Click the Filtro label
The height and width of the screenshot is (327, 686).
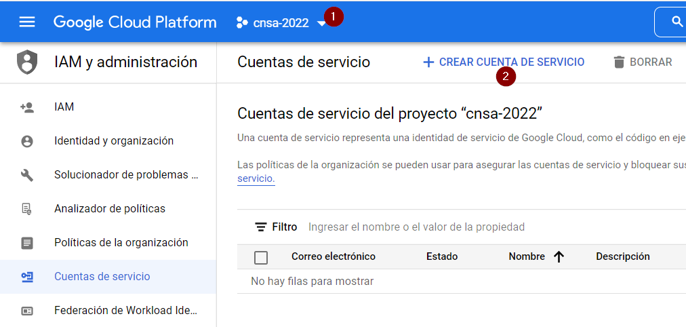285,227
